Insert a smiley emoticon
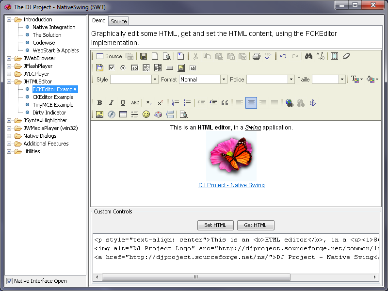This screenshot has width=388, height=291. [146, 114]
